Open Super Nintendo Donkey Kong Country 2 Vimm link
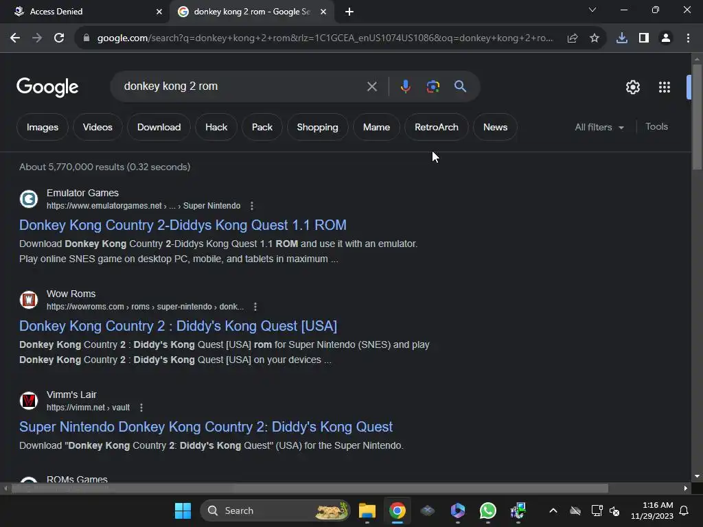This screenshot has height=527, width=703. coord(206,427)
